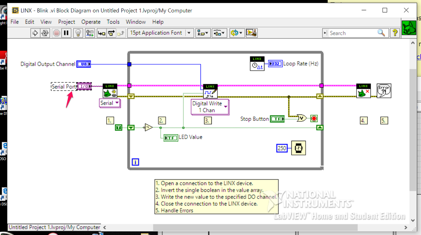Open the Serial polymorphic selector dropdown
Screen dimensions: 421x235
110,103
